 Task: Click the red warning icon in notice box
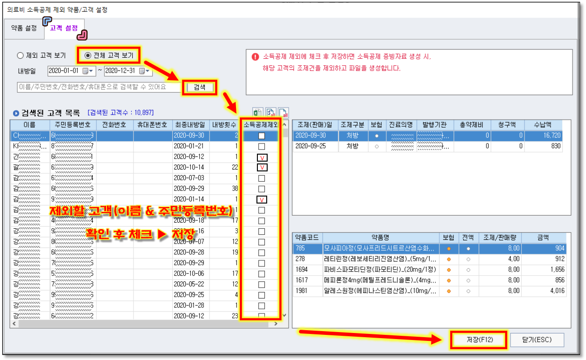255,57
